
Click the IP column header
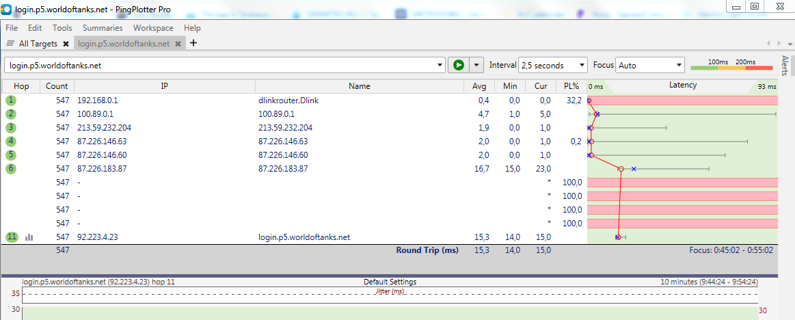coord(164,86)
